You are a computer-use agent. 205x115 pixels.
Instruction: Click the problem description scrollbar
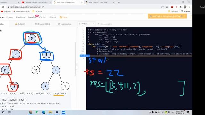[75, 59]
